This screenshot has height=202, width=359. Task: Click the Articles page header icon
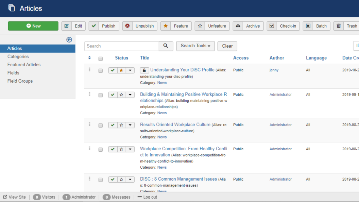point(12,8)
